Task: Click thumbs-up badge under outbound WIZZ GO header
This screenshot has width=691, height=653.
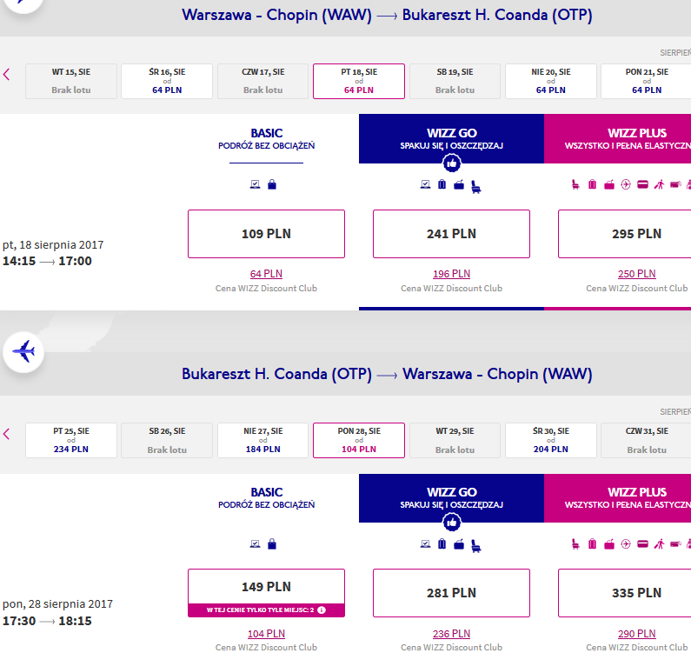Action: coord(451,163)
